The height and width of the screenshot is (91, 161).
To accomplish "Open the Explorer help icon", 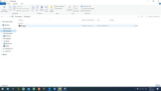I will coord(160,4).
